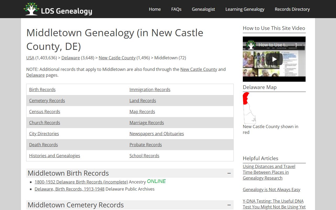Open Using Distances and Travel Time article
The image size is (336, 210).
(x=269, y=172)
